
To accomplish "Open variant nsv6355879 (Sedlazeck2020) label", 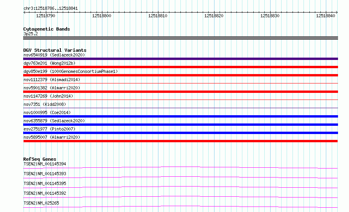I will [x=54, y=121].
